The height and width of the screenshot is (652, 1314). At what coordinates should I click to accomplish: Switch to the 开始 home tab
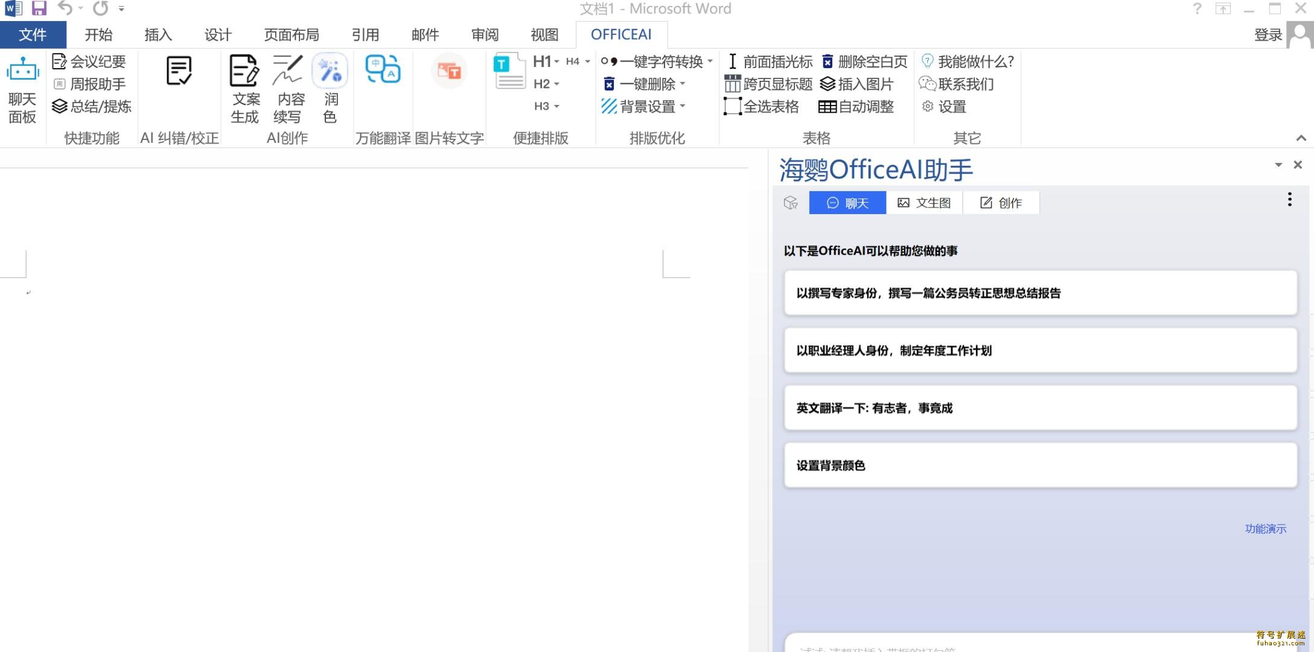[x=98, y=34]
